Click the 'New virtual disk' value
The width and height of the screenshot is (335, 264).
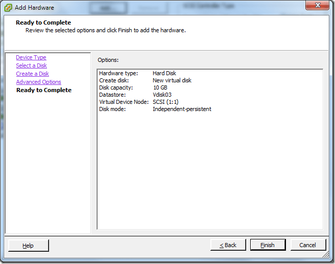[x=172, y=80]
